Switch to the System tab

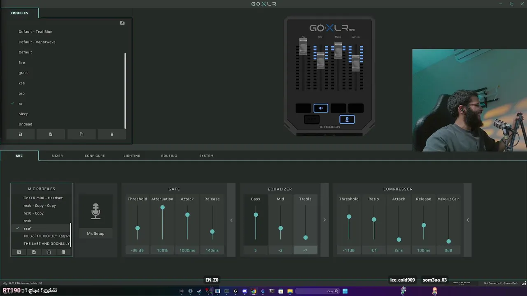pyautogui.click(x=206, y=156)
